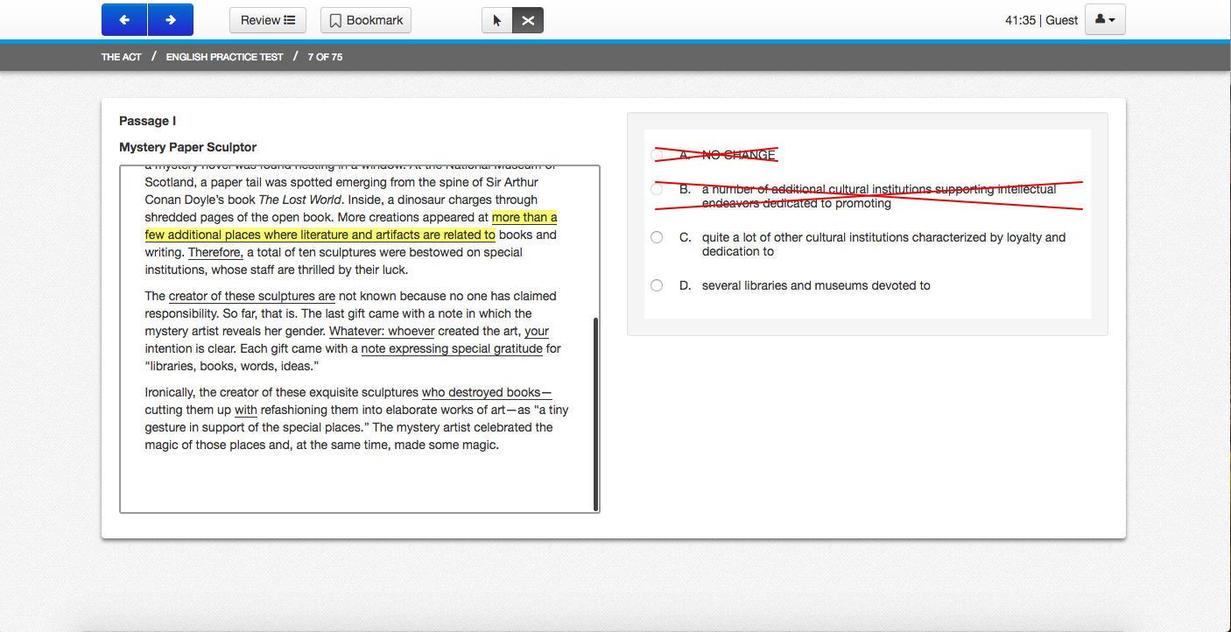Image resolution: width=1231 pixels, height=632 pixels.
Task: Click answer text 'quite a lot of other cultural institutions'
Action: (805, 237)
